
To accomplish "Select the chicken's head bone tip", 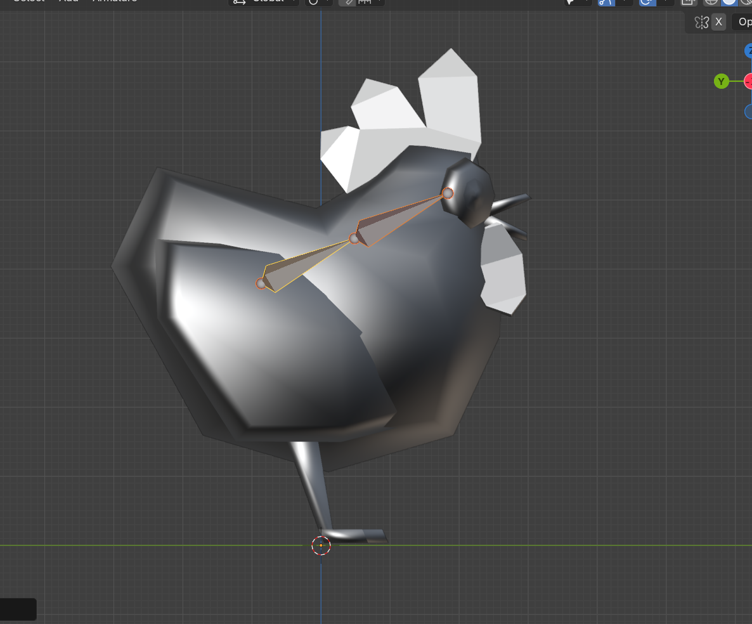I will coord(449,192).
